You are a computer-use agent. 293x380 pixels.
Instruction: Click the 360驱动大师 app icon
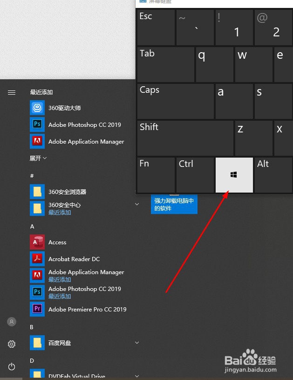pos(37,108)
